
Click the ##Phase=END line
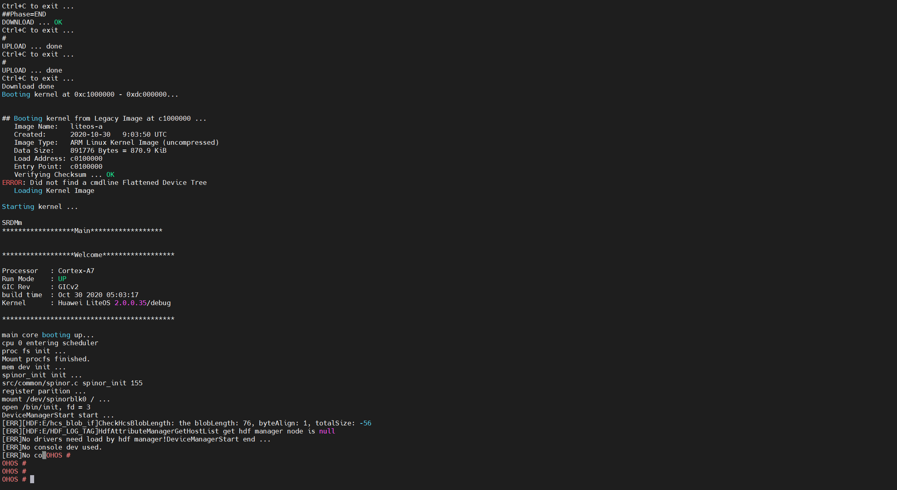tap(24, 14)
